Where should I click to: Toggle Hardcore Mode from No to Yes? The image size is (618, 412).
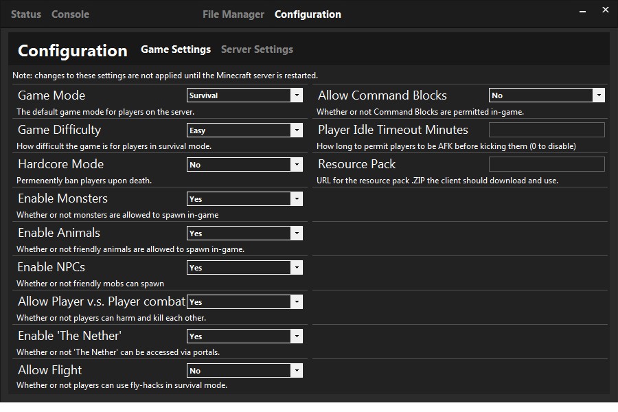297,164
